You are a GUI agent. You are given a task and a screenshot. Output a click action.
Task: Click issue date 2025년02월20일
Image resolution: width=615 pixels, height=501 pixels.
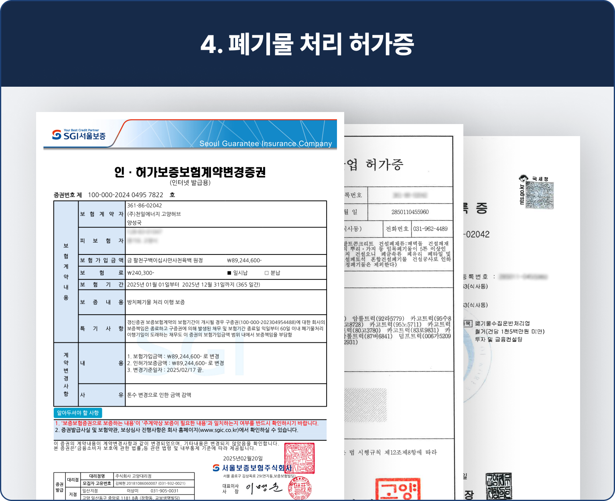tap(243, 458)
